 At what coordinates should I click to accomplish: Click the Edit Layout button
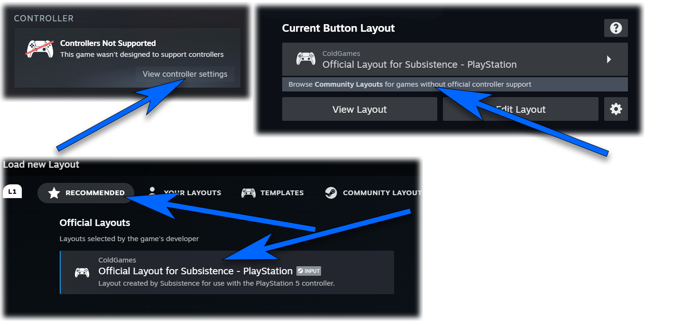click(x=521, y=109)
